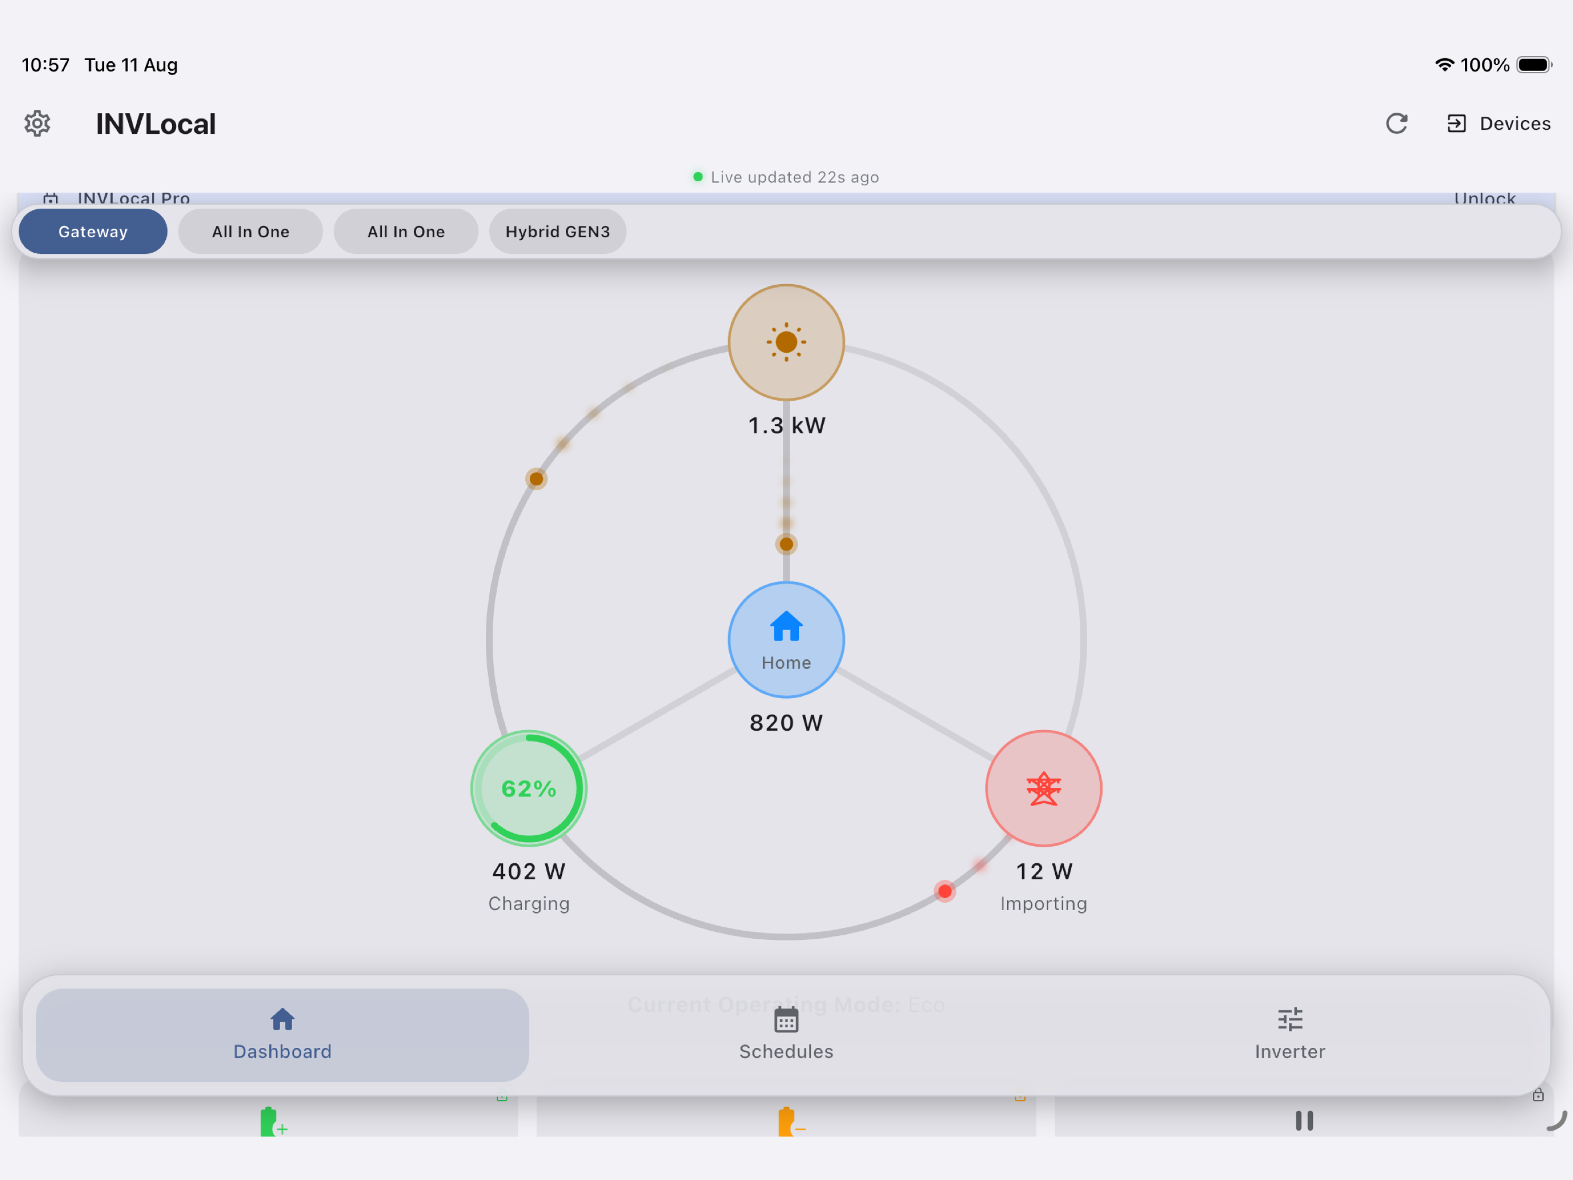The height and width of the screenshot is (1180, 1573).
Task: Tap the 402 W charging value
Action: [528, 871]
